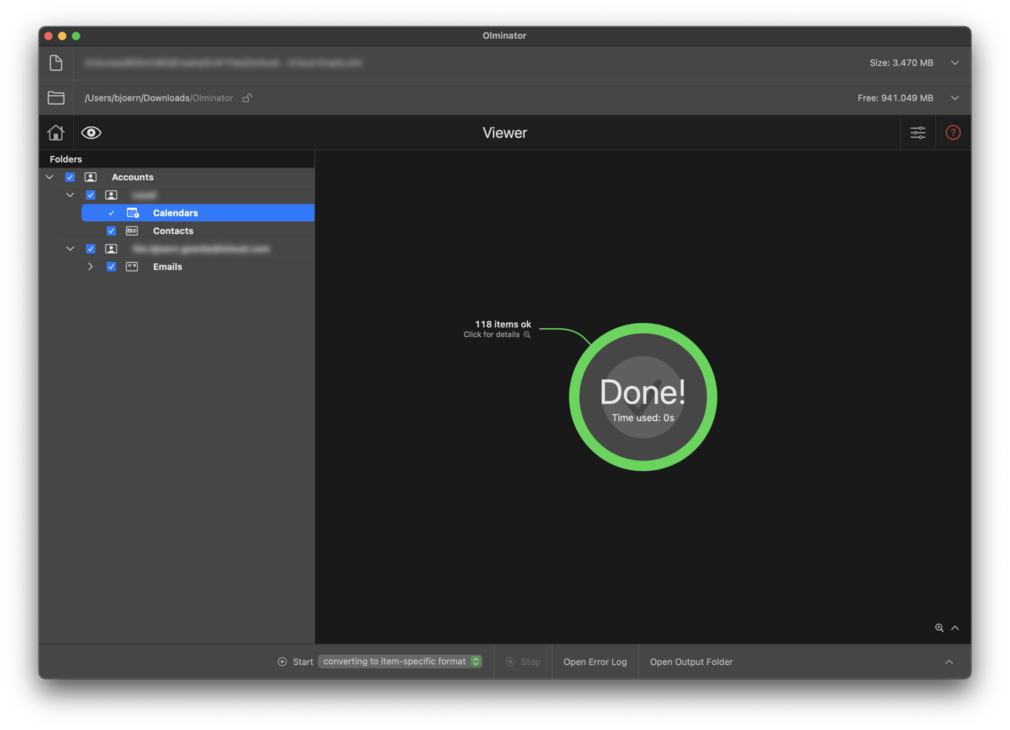Viewport: 1010px width, 730px height.
Task: Expand the source file Size dropdown arrow
Action: [x=955, y=63]
